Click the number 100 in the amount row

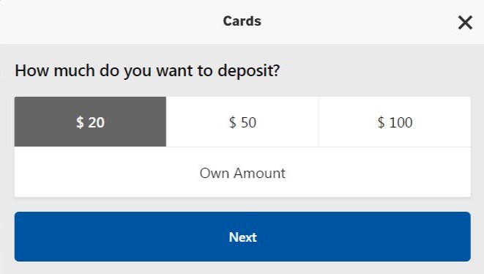[401, 122]
